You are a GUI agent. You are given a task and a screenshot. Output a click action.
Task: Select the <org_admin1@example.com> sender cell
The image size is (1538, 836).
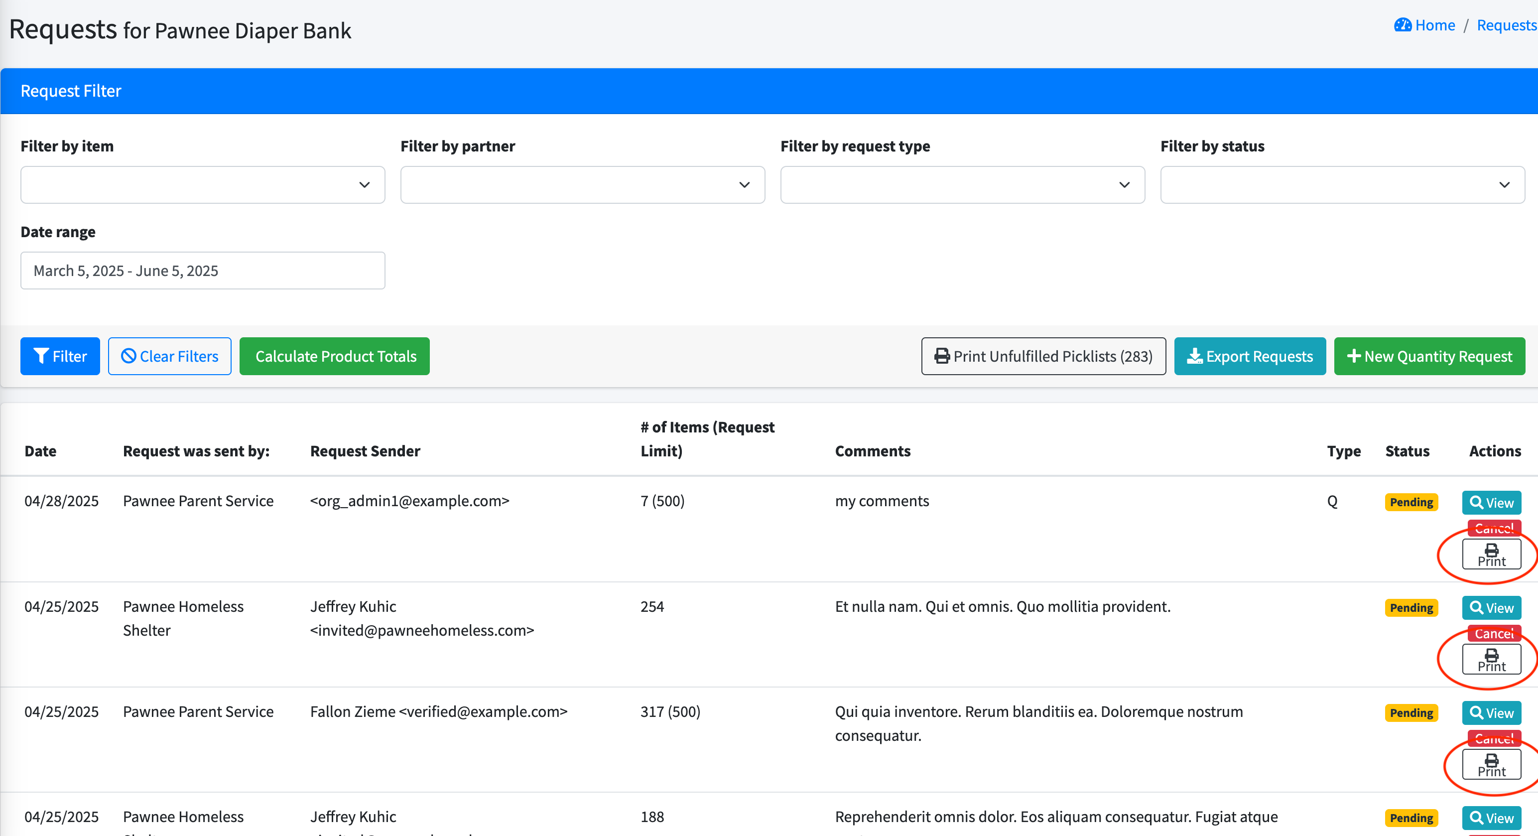pos(409,501)
